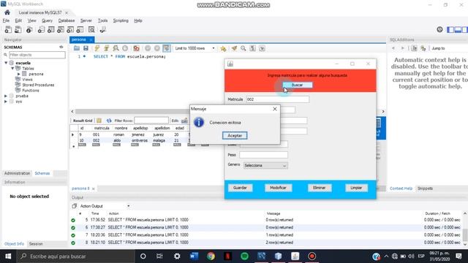Viewport: 468px width, 263px height.
Task: Select Views in the escuela tree
Action: pyautogui.click(x=27, y=80)
